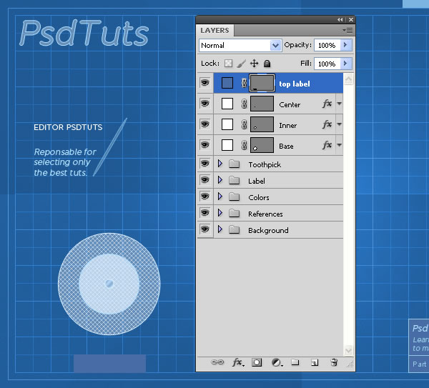The height and width of the screenshot is (388, 429).
Task: Hide the Center layer
Action: (x=205, y=104)
